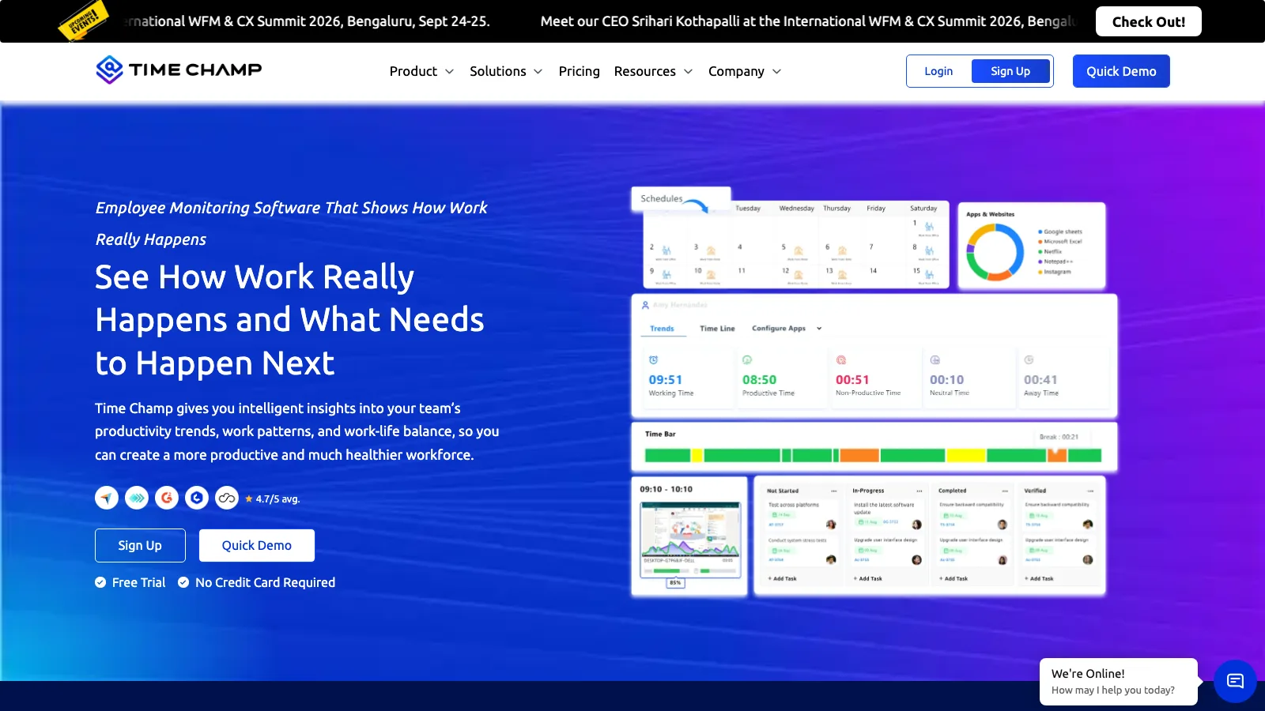The width and height of the screenshot is (1265, 711).
Task: Expand the Product menu chevron
Action: click(x=450, y=72)
